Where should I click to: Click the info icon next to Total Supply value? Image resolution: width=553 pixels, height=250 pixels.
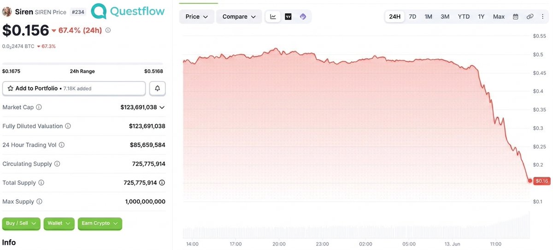pyautogui.click(x=162, y=183)
